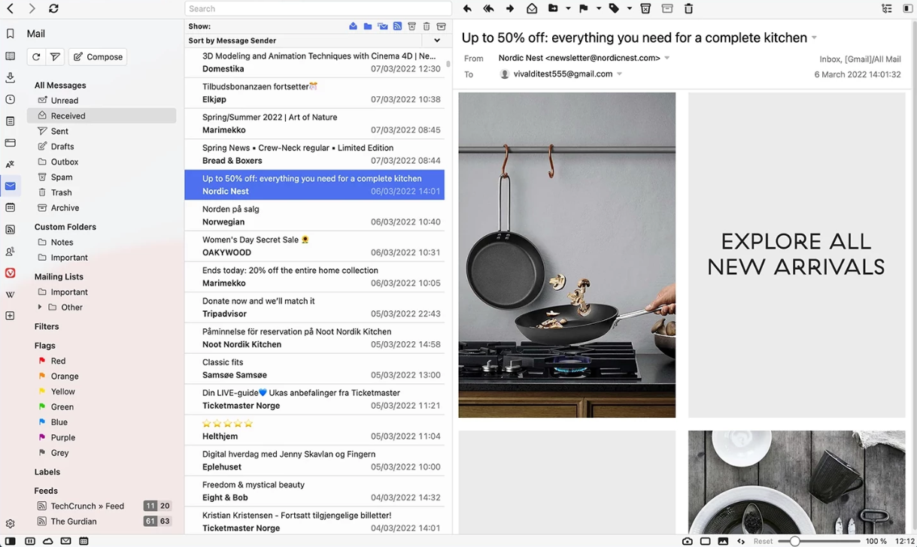The width and height of the screenshot is (917, 547).
Task: Toggle showing custom folder messages
Action: click(368, 26)
